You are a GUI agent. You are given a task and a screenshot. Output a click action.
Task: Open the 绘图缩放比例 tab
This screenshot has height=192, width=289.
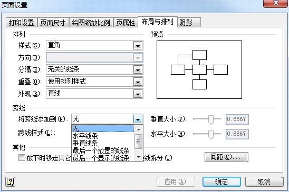91,23
